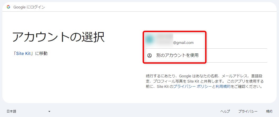Open ヘルプ in the footer
The image size is (279, 117).
click(225, 111)
